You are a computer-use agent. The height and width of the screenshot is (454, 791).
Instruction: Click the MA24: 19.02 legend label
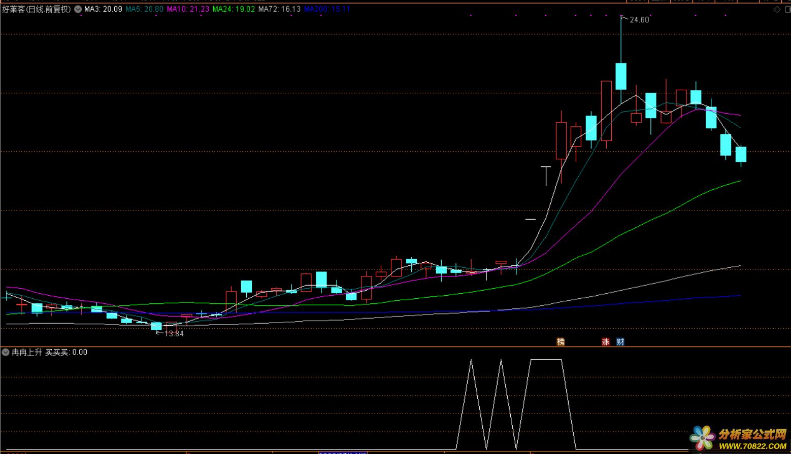click(234, 9)
